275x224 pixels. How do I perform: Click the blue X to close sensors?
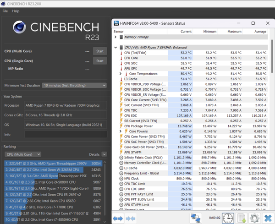[268, 219]
